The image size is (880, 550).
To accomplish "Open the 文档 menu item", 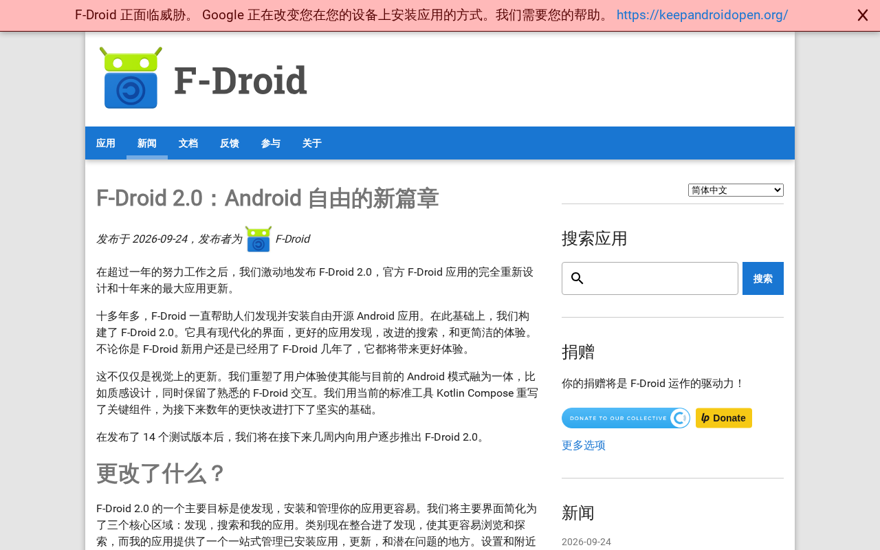I will [x=188, y=143].
